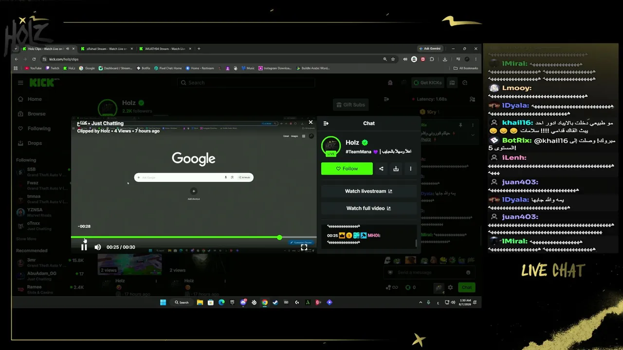This screenshot has height=350, width=623.
Task: Click the Send a message chat field
Action: pyautogui.click(x=428, y=273)
